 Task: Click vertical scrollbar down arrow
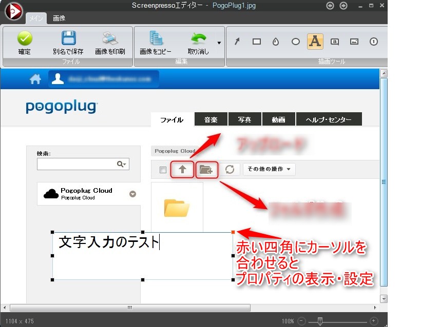[x=384, y=298]
